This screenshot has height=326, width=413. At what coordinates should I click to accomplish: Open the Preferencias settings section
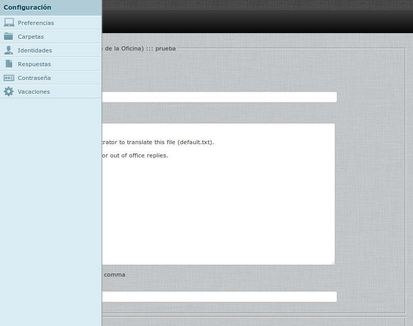50,23
